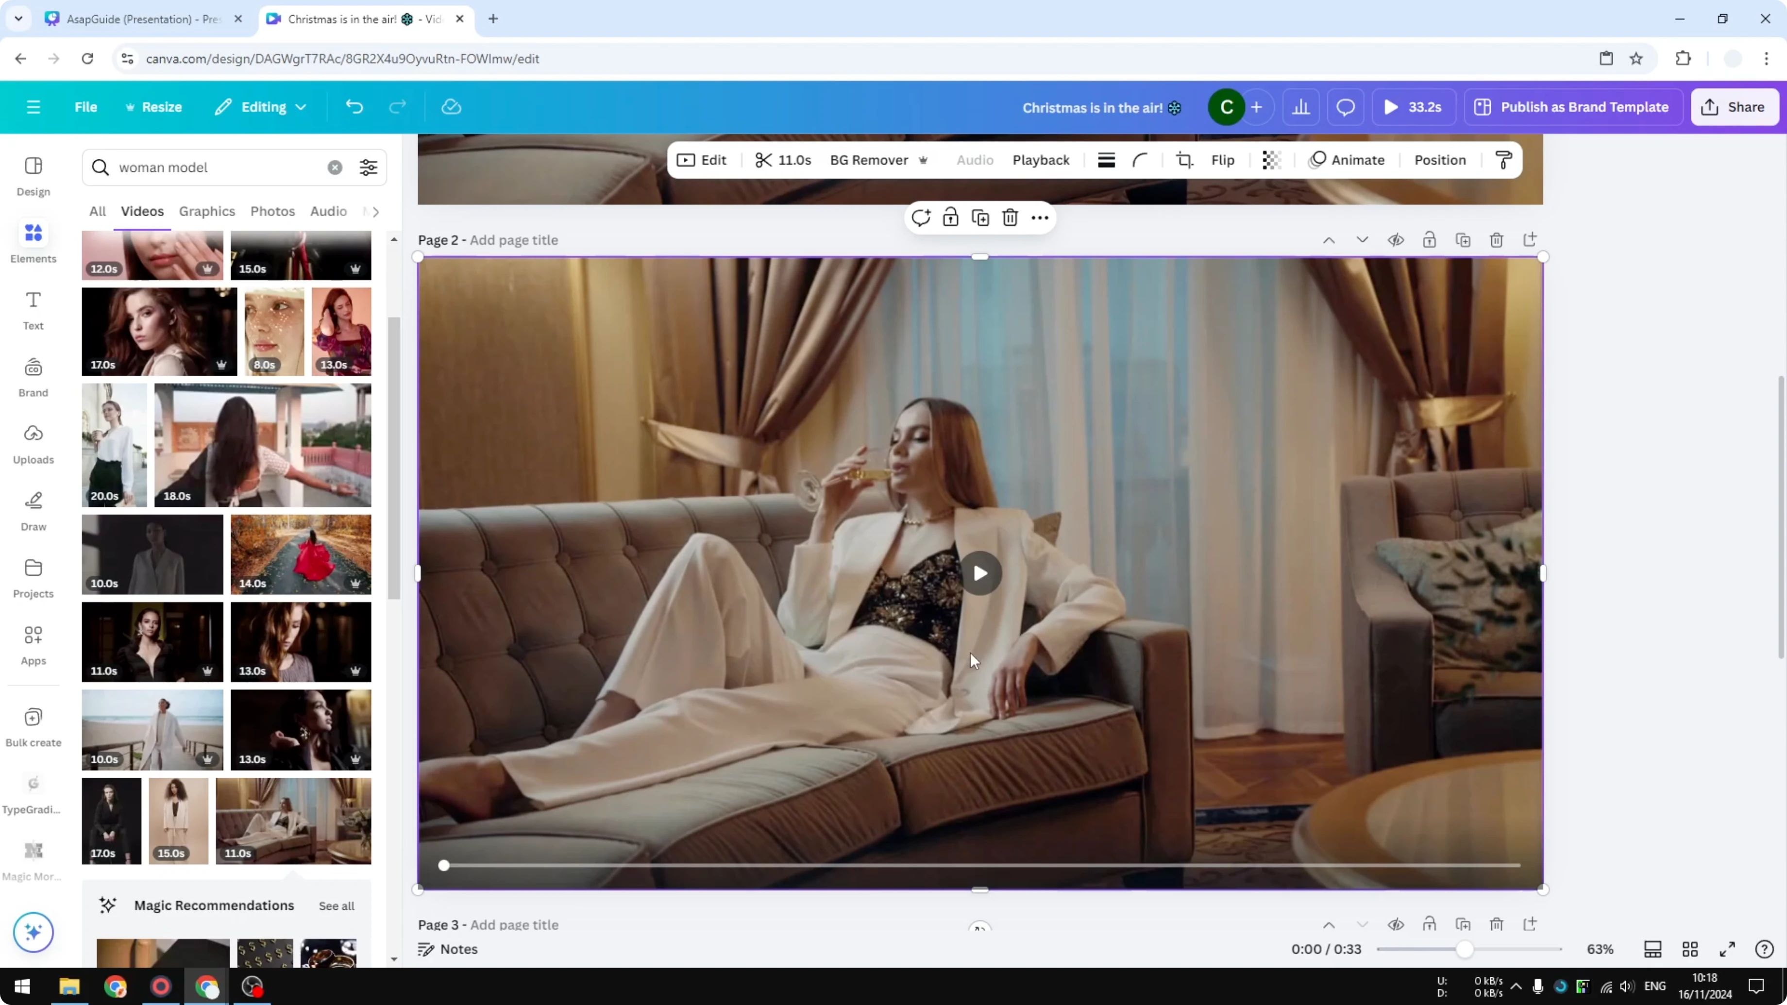This screenshot has height=1005, width=1787.
Task: Add a comment to the selected video
Action: [921, 217]
